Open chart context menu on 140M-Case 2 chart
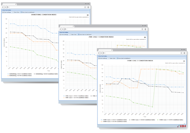This screenshot has width=190, height=133. click(184, 61)
